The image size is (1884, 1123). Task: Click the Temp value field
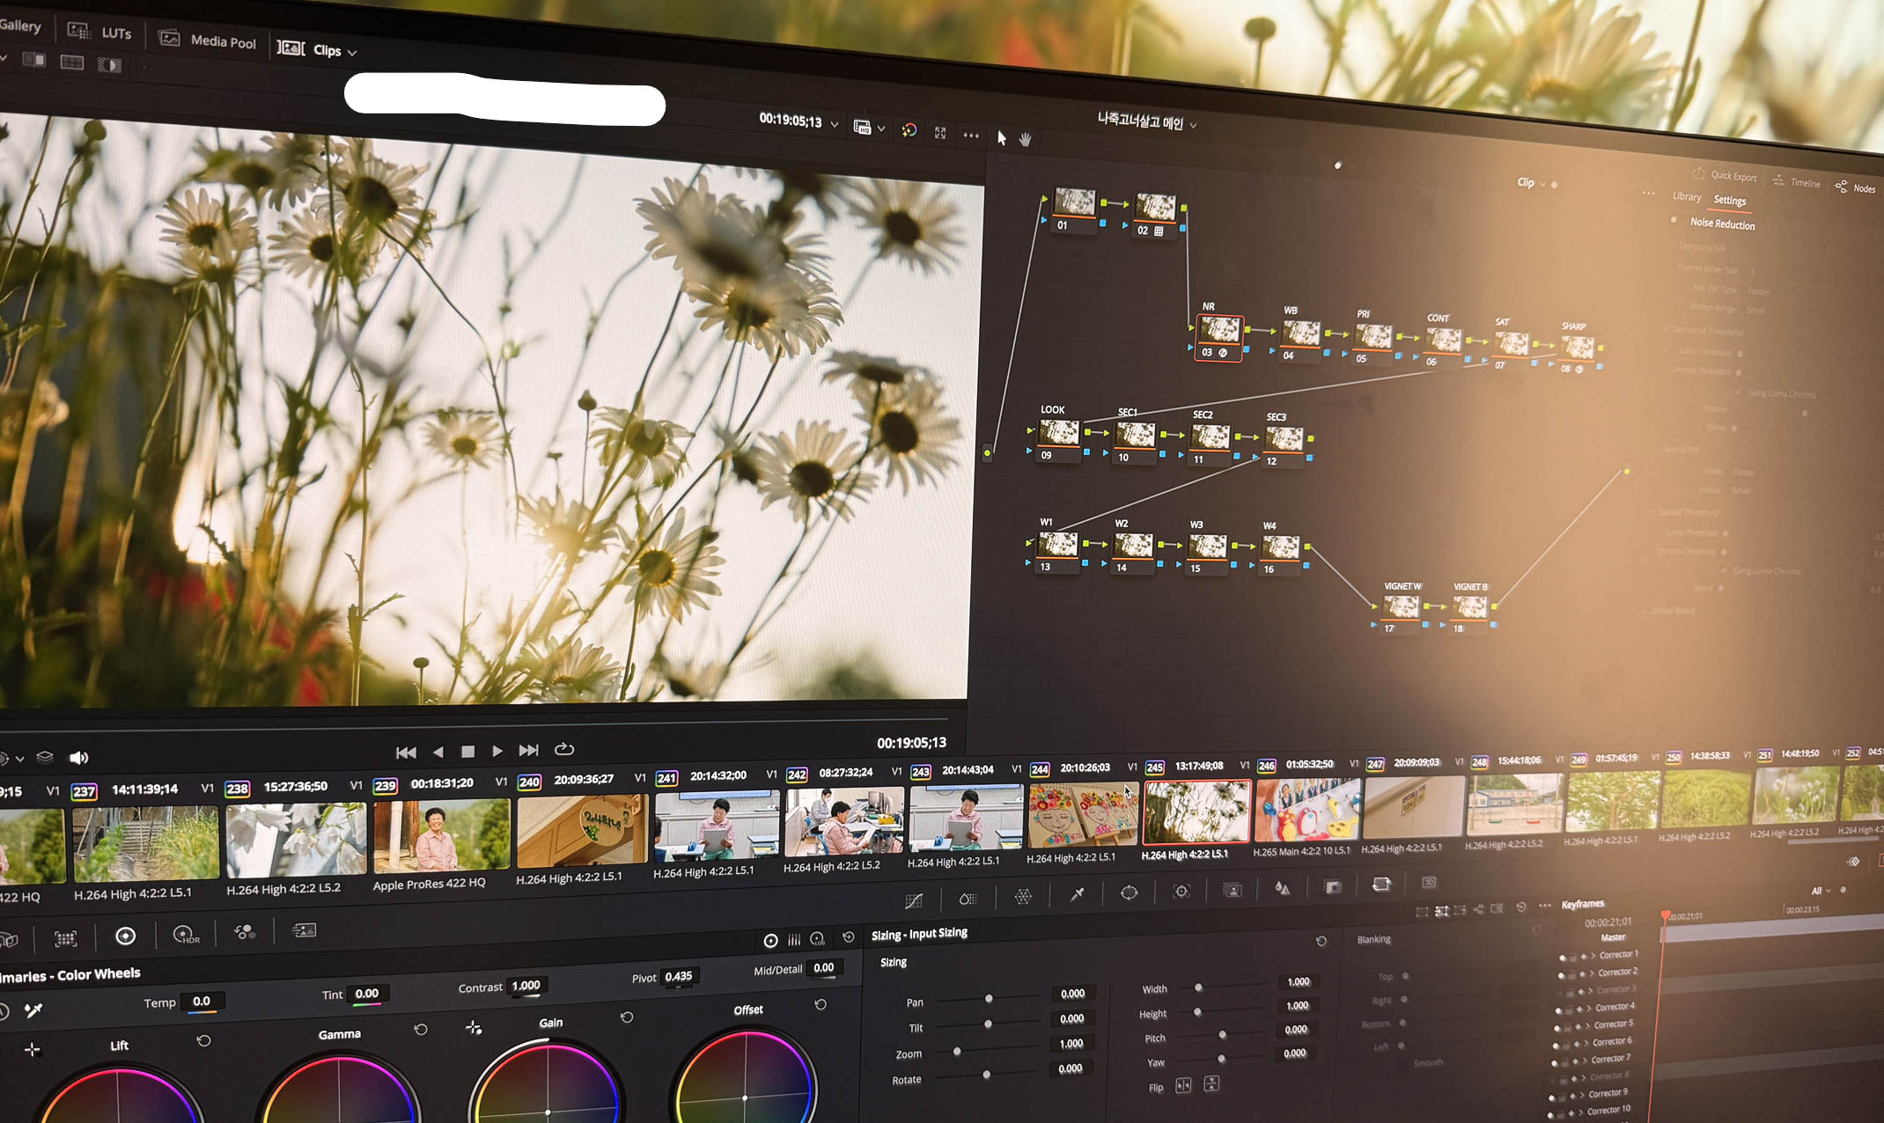[202, 1002]
